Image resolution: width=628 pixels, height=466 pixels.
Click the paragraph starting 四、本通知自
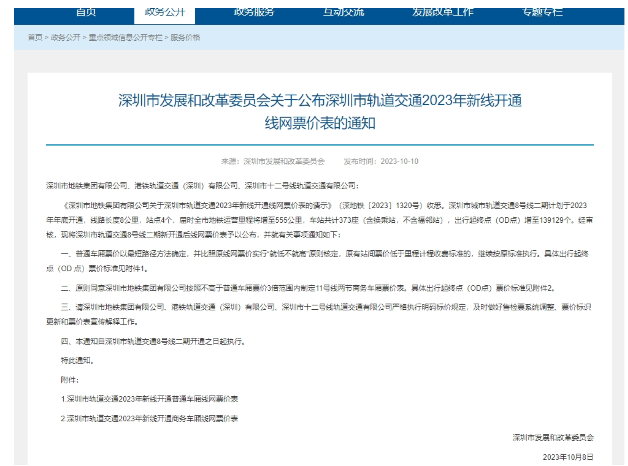[153, 341]
